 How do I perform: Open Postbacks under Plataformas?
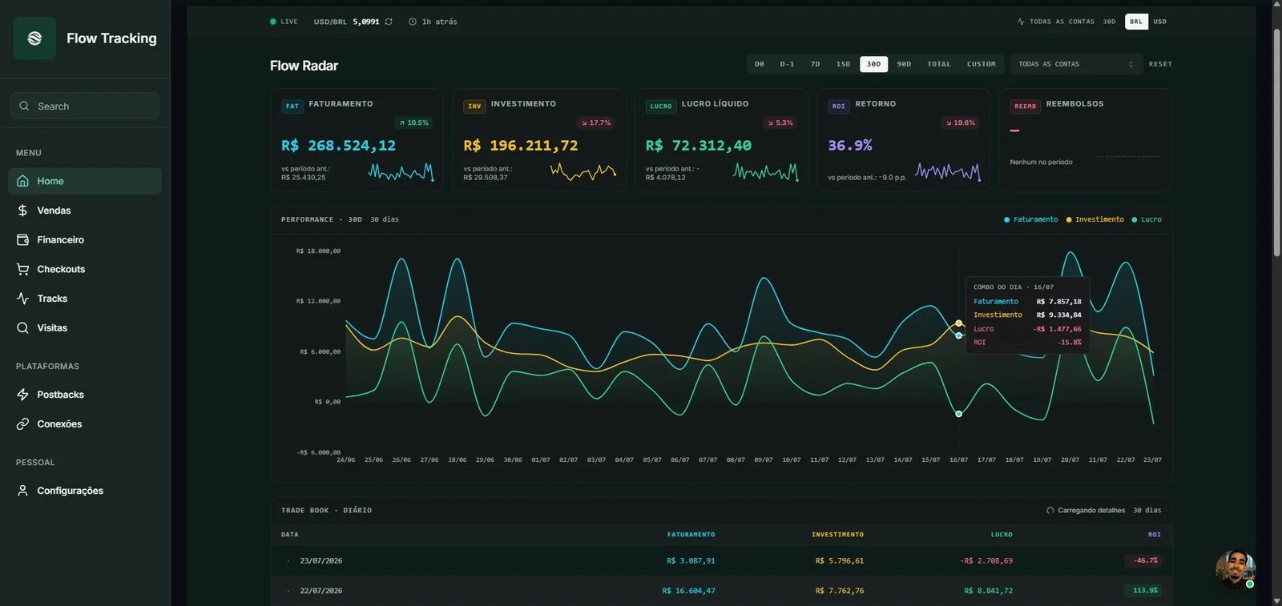click(85, 395)
